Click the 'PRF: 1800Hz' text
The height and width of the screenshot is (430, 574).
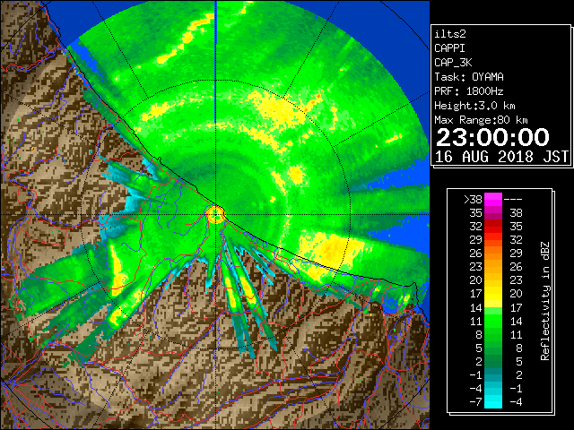tap(469, 91)
